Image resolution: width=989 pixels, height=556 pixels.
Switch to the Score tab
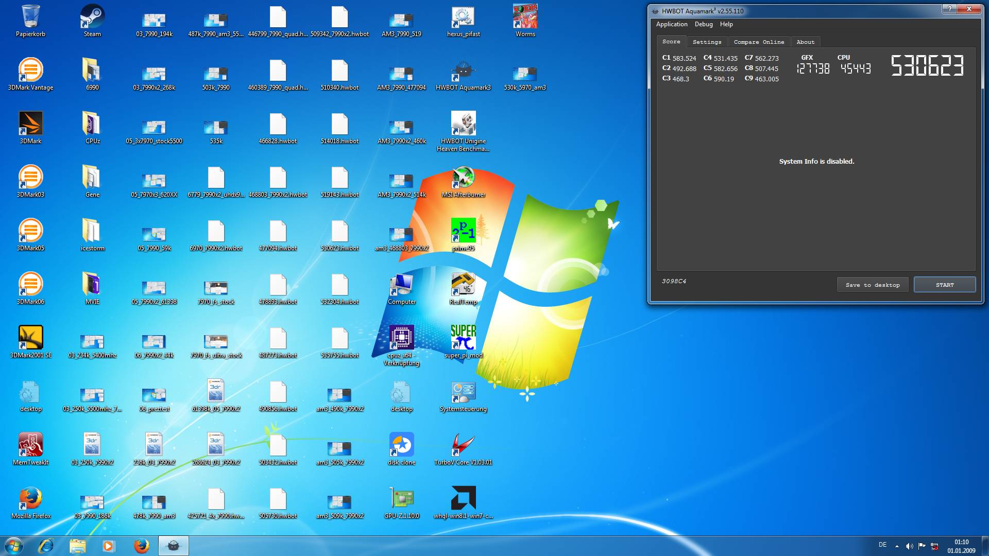click(671, 42)
